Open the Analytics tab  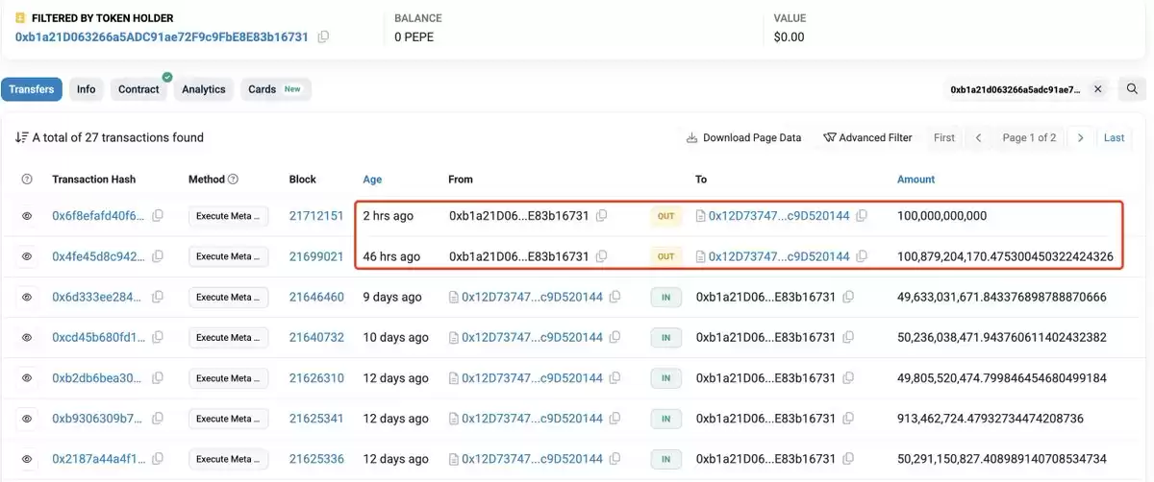tap(204, 89)
